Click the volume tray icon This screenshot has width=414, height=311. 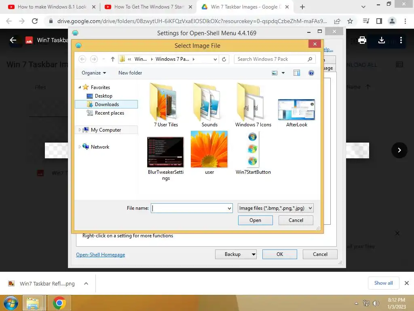(x=376, y=303)
